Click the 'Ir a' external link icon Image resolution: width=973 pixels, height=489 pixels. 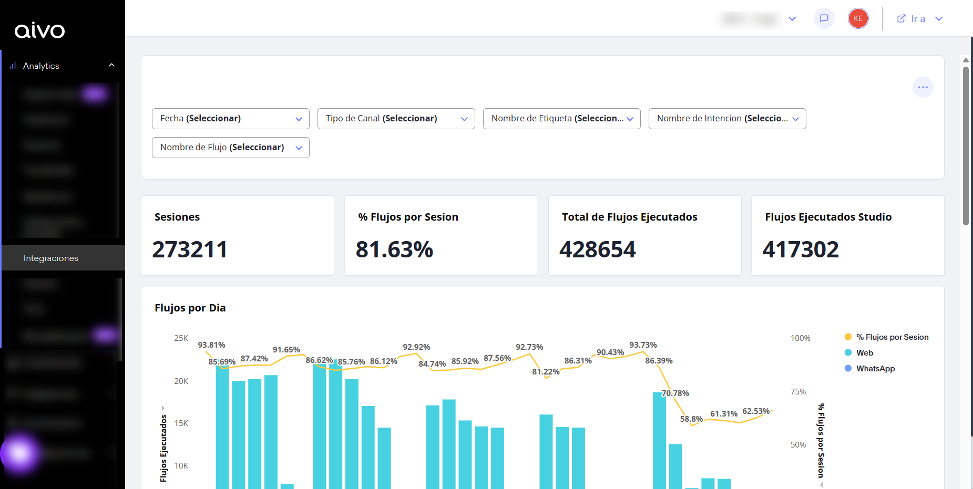tap(901, 18)
